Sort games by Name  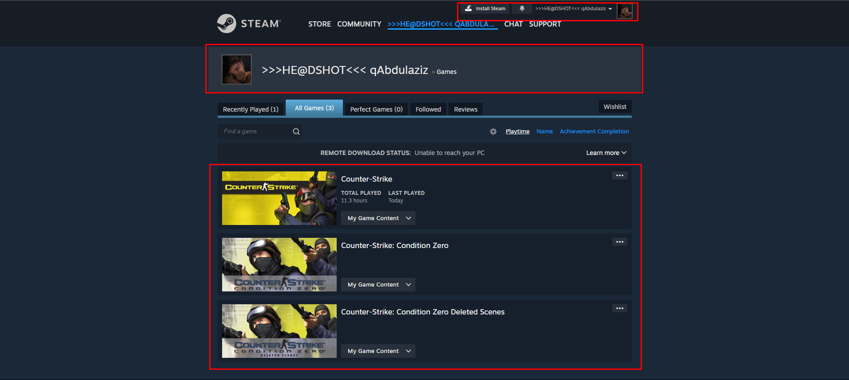545,132
